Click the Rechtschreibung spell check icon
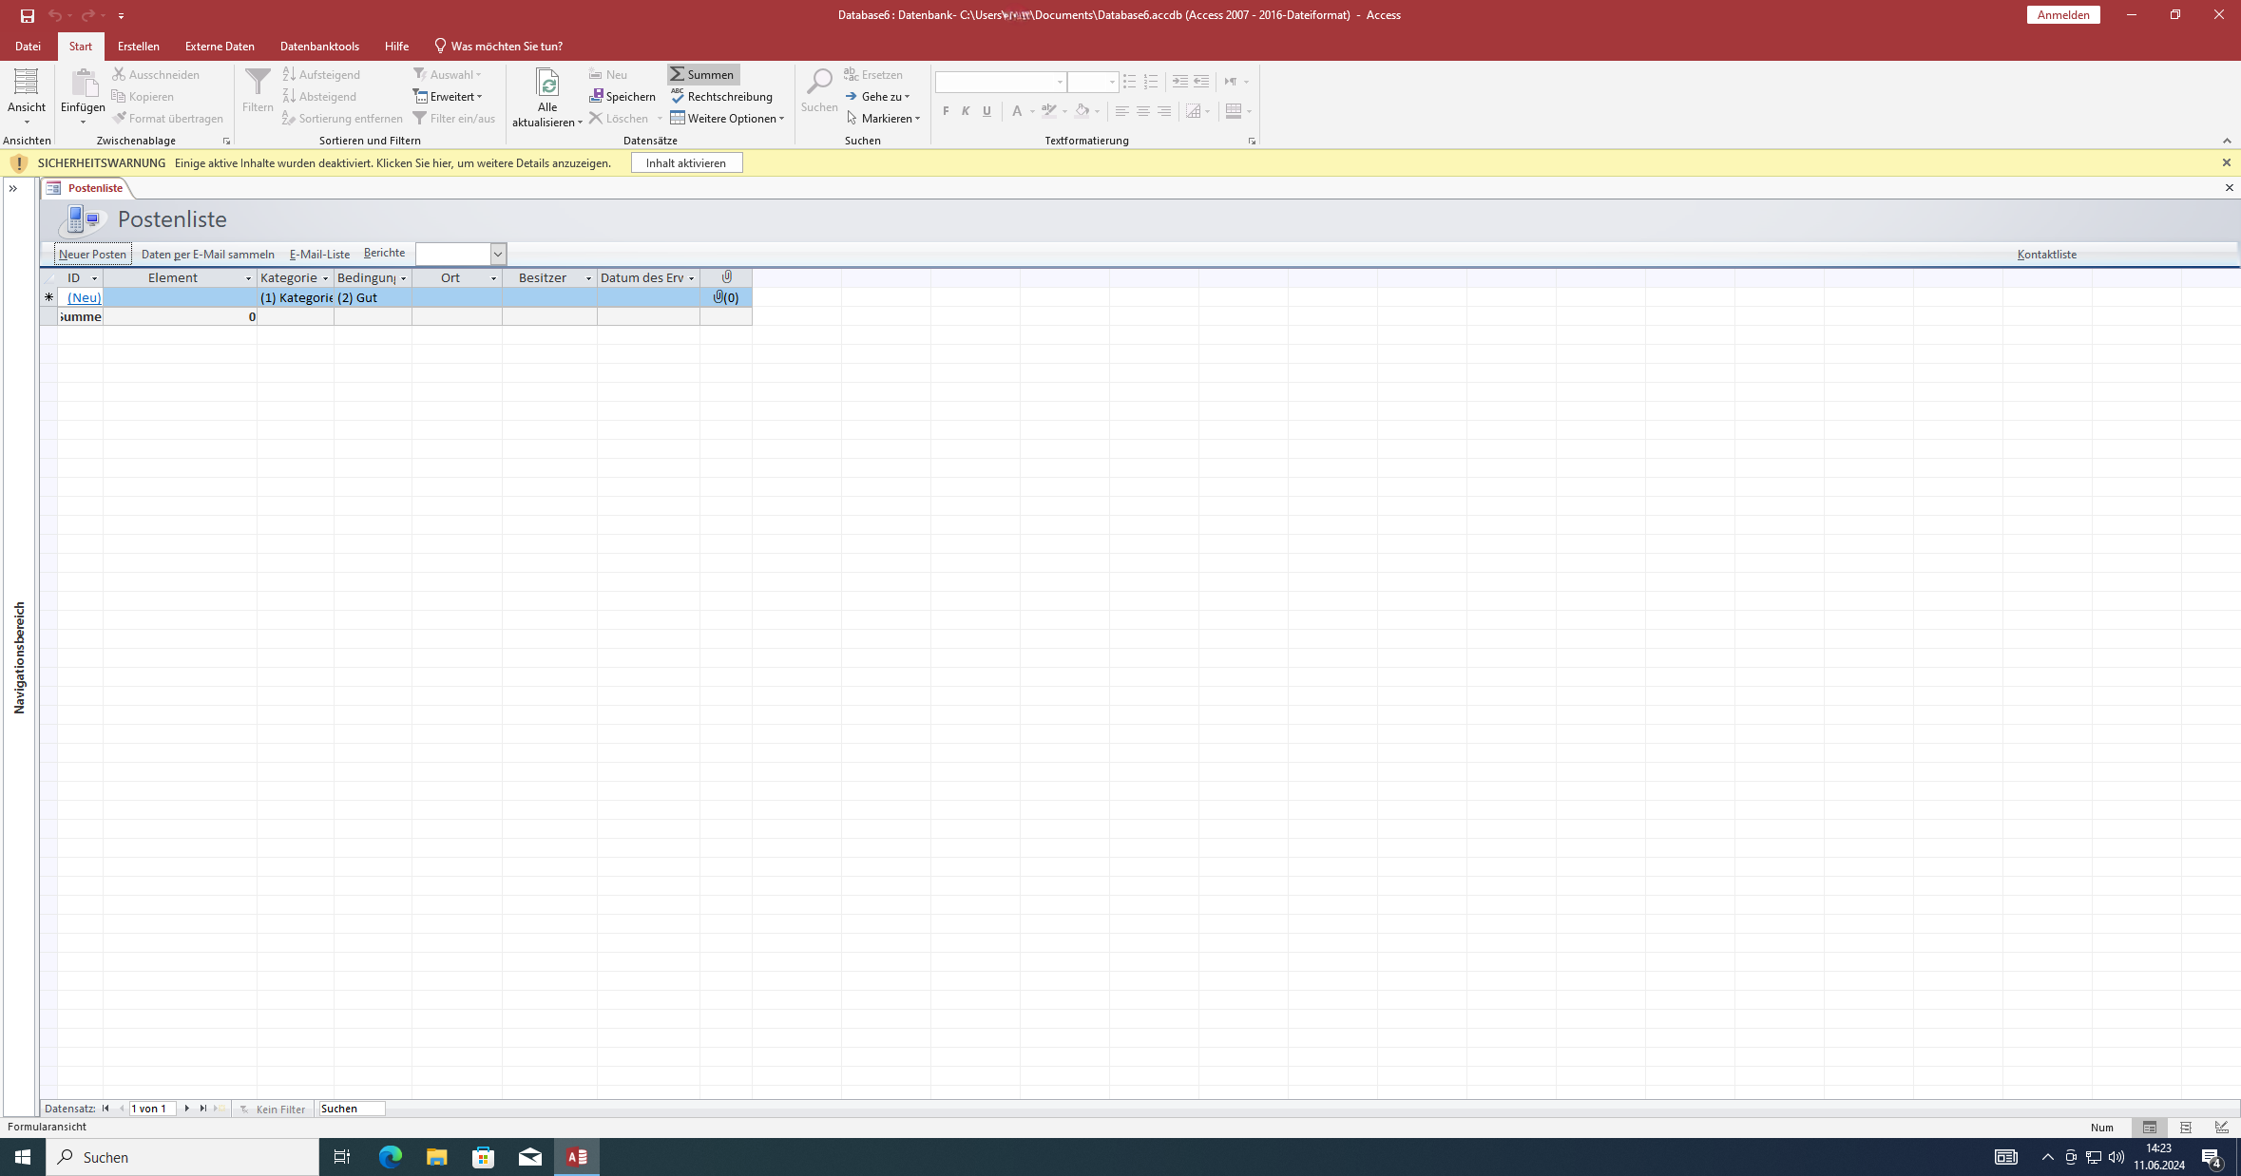The width and height of the screenshot is (2241, 1176). [x=677, y=96]
